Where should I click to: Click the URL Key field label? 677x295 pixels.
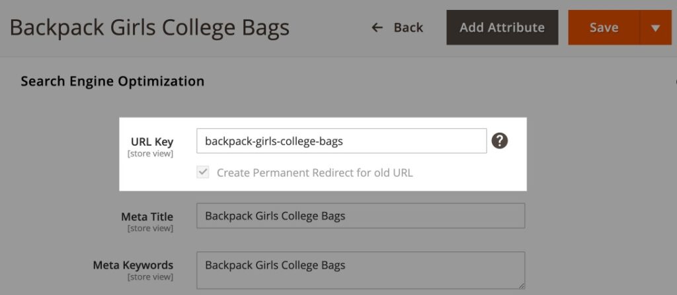point(152,141)
